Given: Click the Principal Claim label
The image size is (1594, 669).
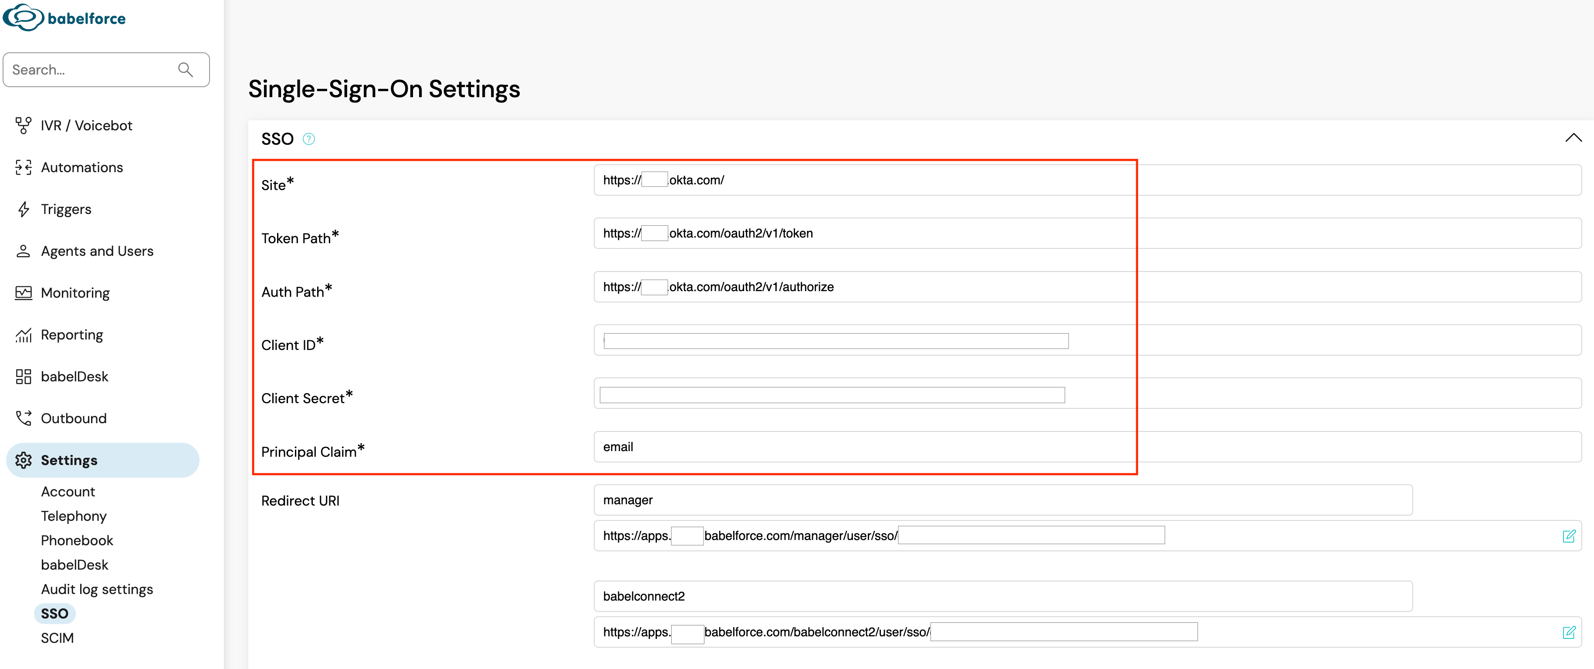Looking at the screenshot, I should [312, 451].
